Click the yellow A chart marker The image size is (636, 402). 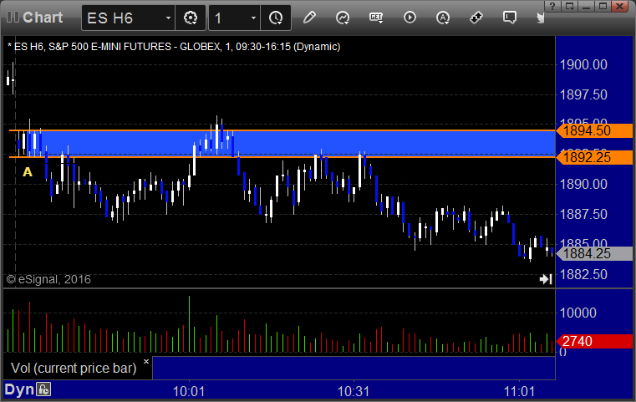pos(28,172)
